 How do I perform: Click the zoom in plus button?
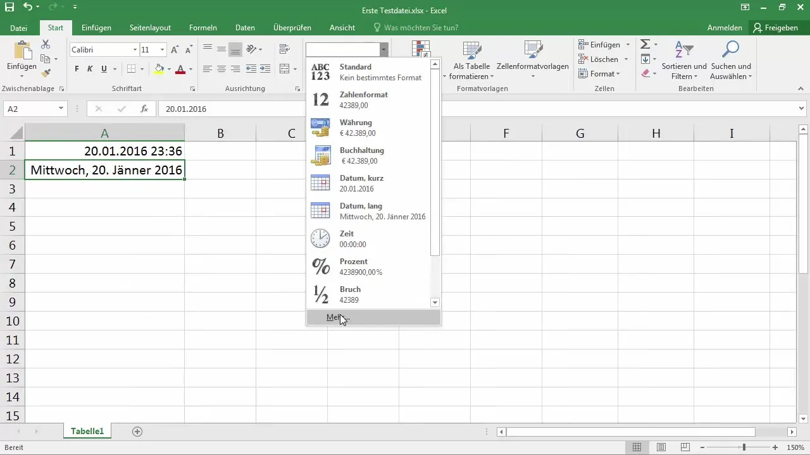776,447
